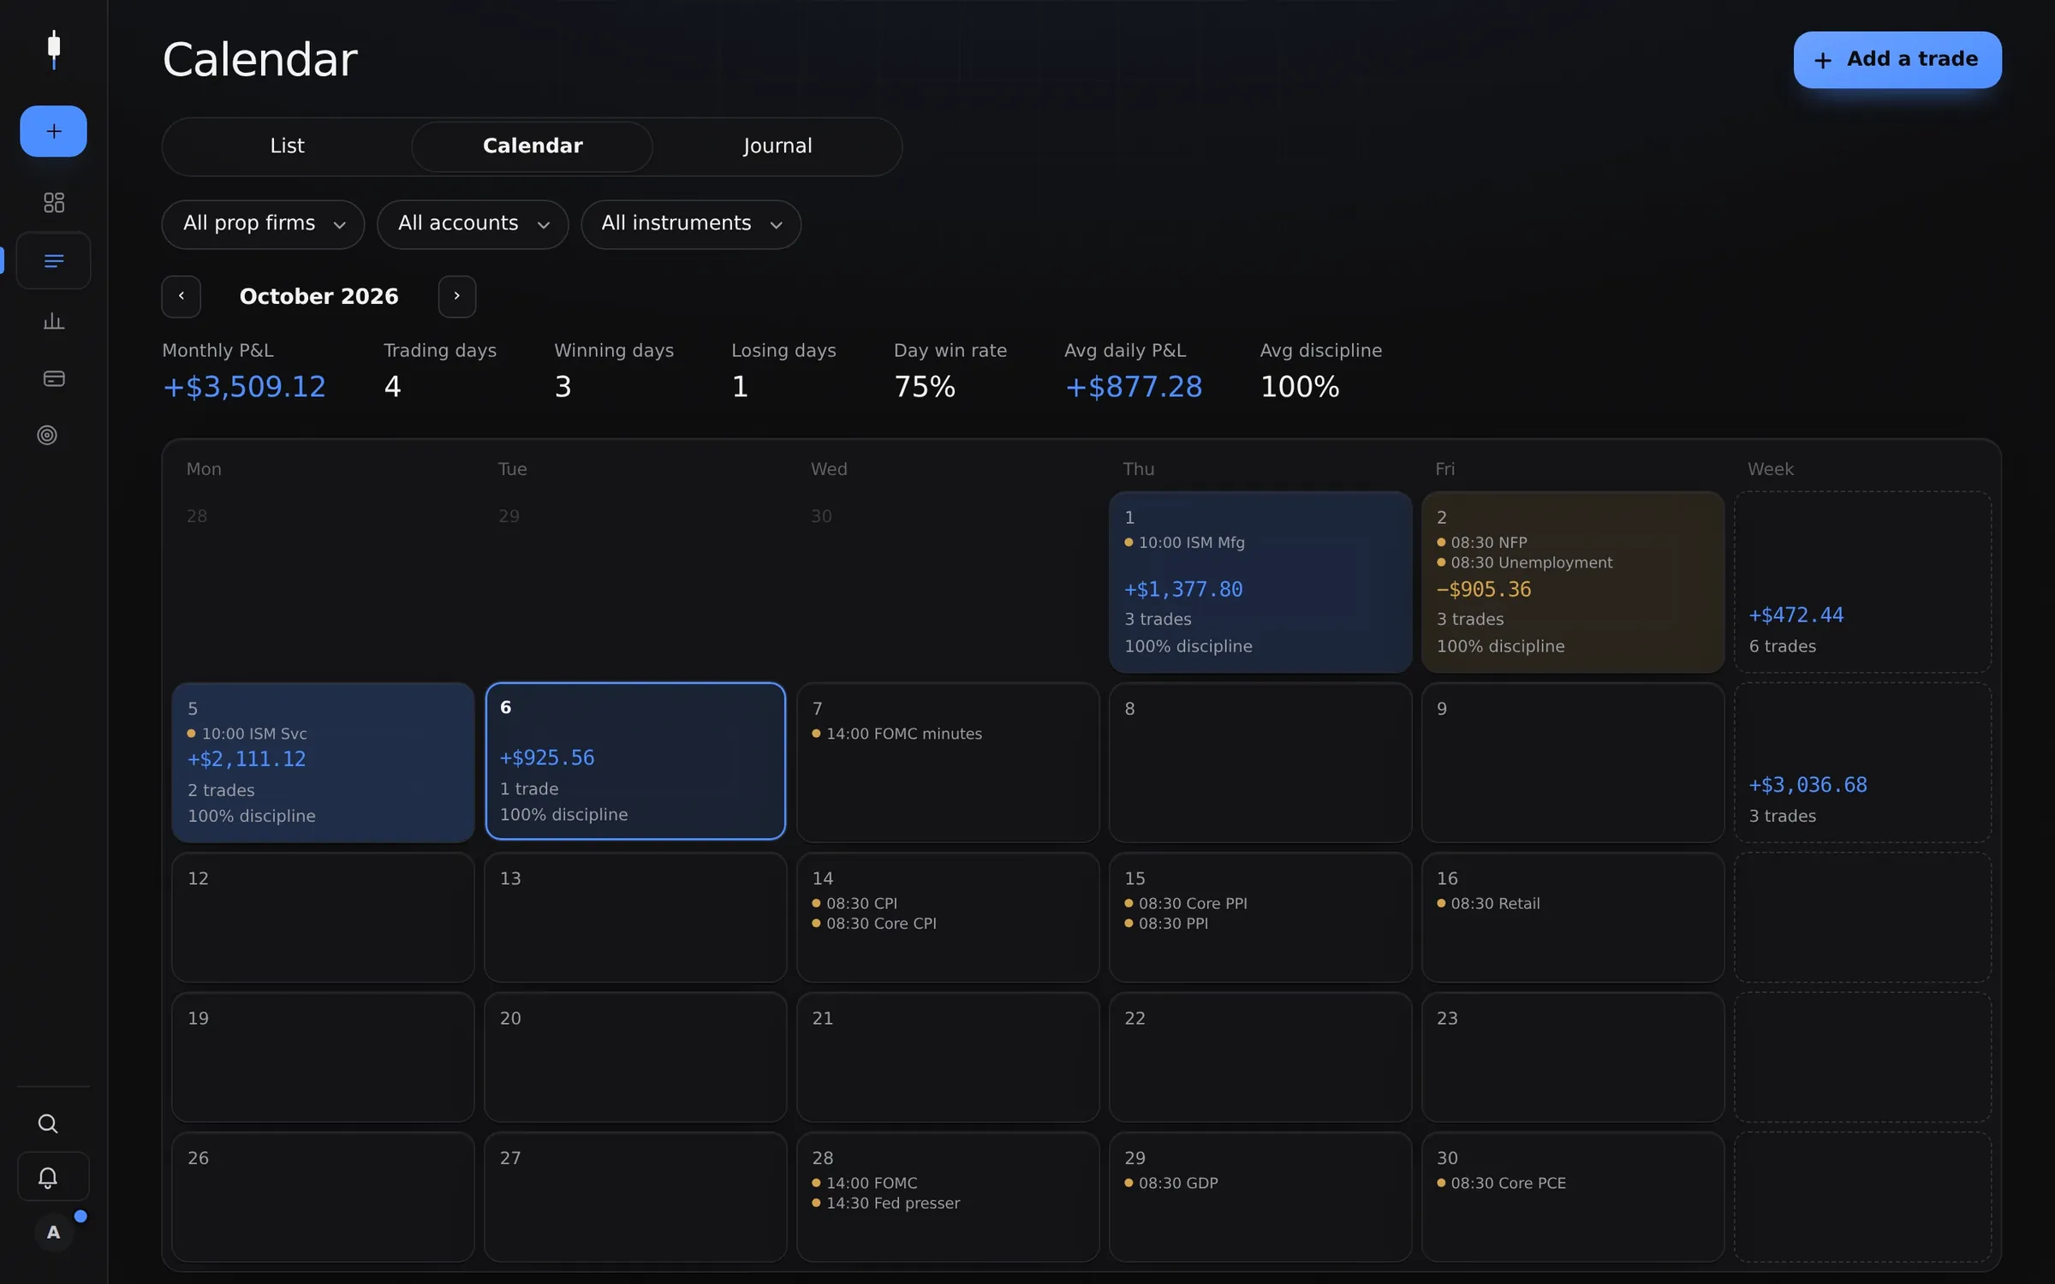This screenshot has width=2055, height=1284.
Task: Open the October 2 day cell
Action: pyautogui.click(x=1573, y=582)
